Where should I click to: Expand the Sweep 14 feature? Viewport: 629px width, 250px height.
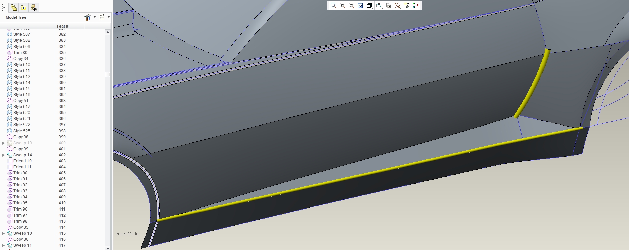pos(4,155)
